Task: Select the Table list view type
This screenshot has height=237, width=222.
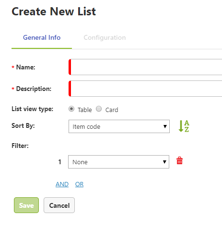Action: coord(71,109)
